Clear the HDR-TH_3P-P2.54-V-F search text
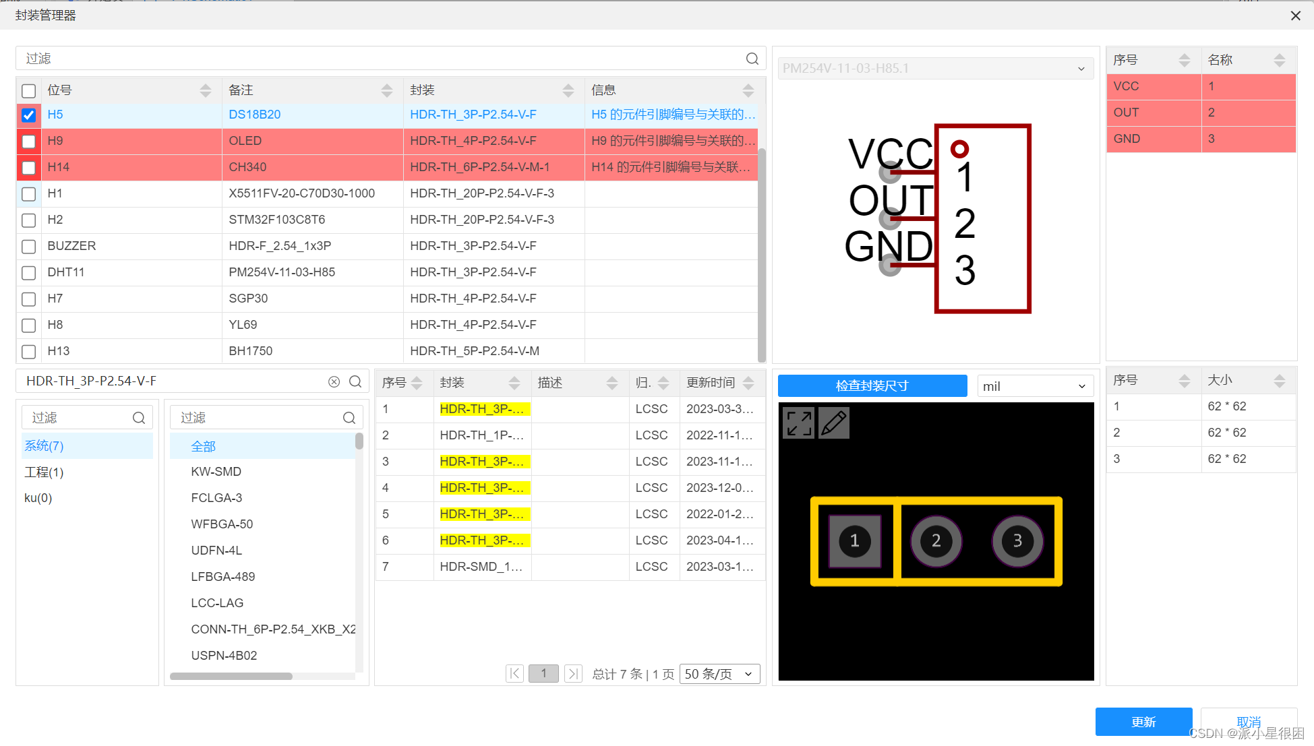The image size is (1314, 746). pyautogui.click(x=334, y=381)
